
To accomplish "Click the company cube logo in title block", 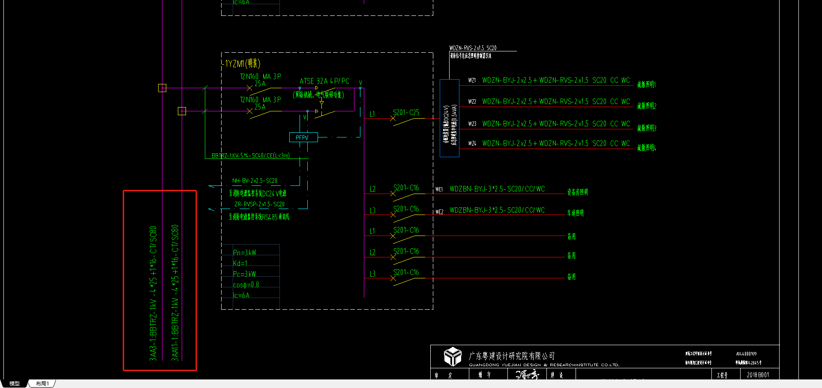I will click(452, 357).
